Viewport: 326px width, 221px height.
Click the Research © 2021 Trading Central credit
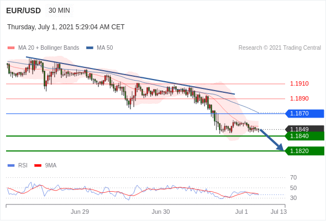(x=280, y=48)
